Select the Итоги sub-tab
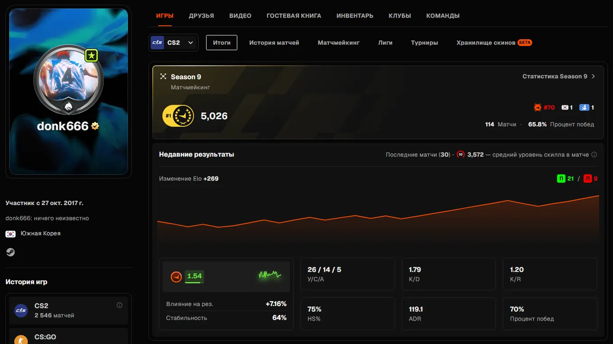Image resolution: width=613 pixels, height=344 pixels. (222, 42)
